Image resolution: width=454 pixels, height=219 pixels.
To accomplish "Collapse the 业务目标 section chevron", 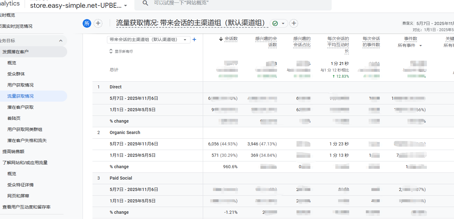I will coord(61,41).
